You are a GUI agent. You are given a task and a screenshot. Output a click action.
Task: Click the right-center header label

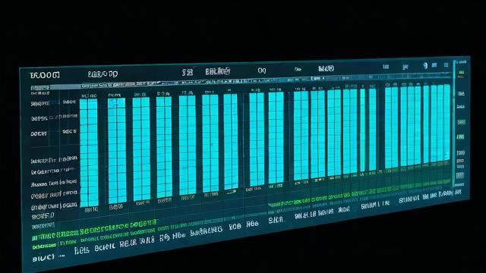[x=326, y=68]
